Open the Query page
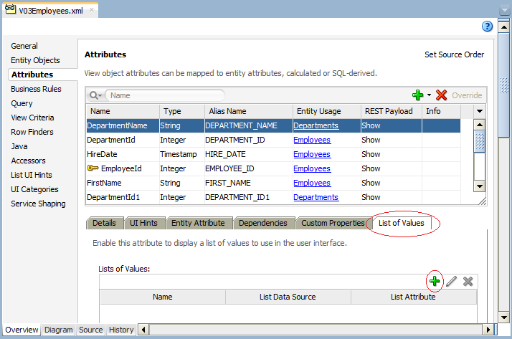512x339 pixels. pos(22,103)
